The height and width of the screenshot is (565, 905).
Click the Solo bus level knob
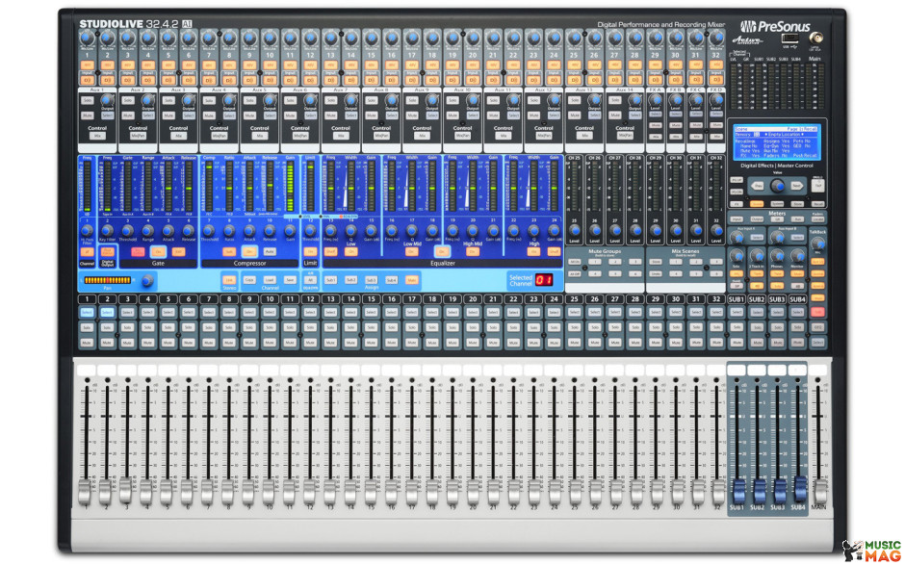click(x=737, y=256)
